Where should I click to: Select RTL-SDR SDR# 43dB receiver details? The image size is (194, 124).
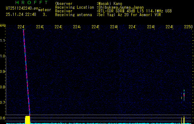pyautogui.click(x=135, y=11)
